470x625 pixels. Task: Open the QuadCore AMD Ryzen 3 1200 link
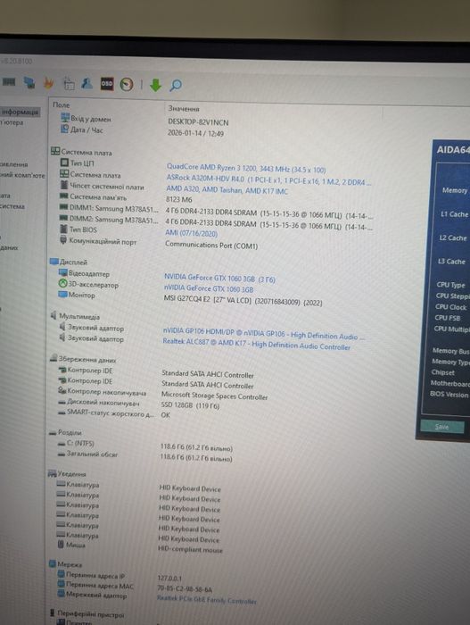click(246, 168)
